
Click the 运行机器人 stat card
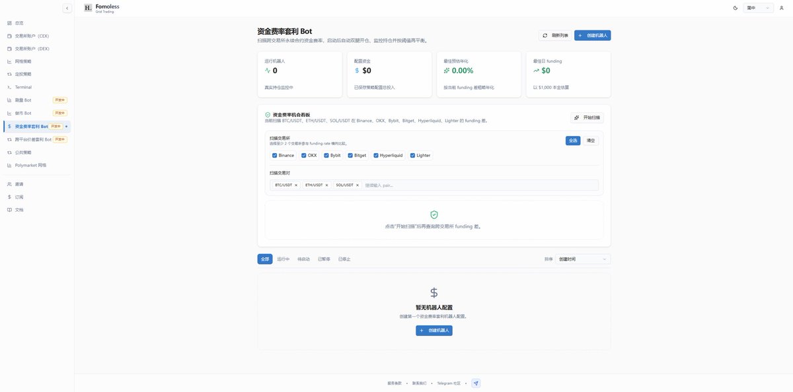pyautogui.click(x=300, y=75)
